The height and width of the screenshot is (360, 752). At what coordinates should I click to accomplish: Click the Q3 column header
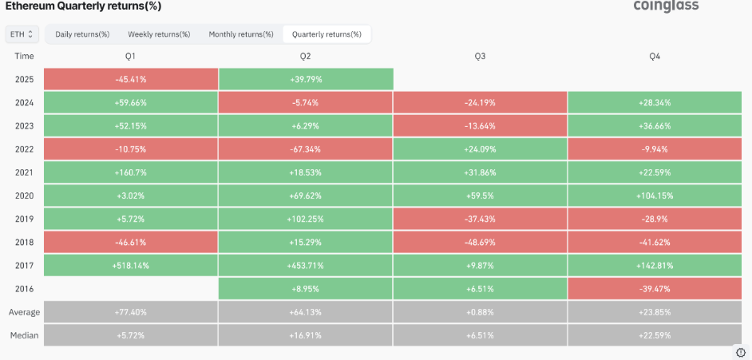pyautogui.click(x=480, y=57)
